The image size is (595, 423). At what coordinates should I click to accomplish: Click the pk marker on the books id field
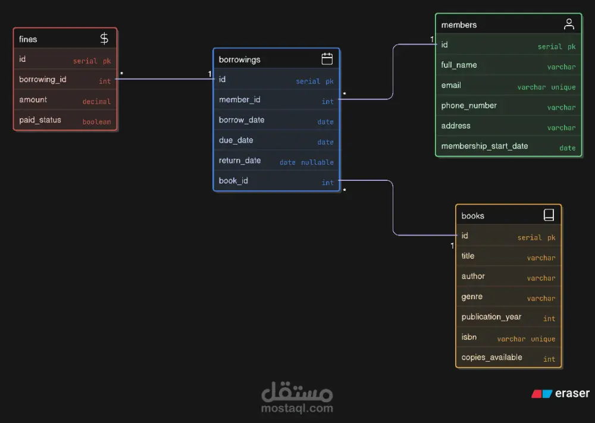pos(552,237)
